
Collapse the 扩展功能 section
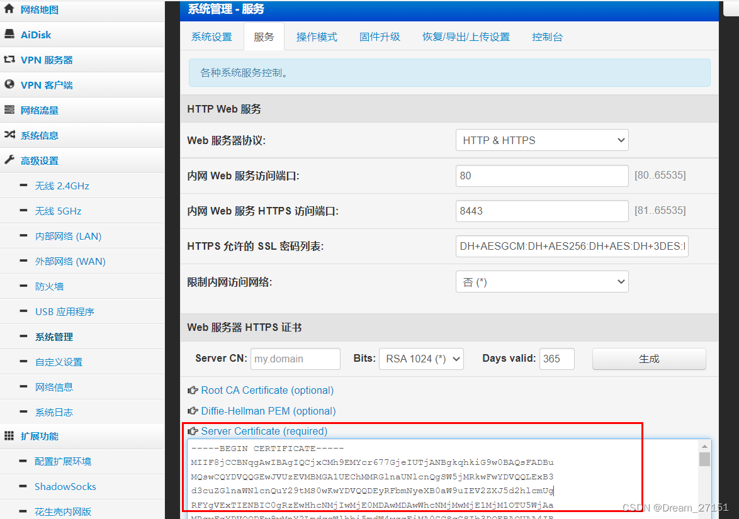[x=40, y=436]
